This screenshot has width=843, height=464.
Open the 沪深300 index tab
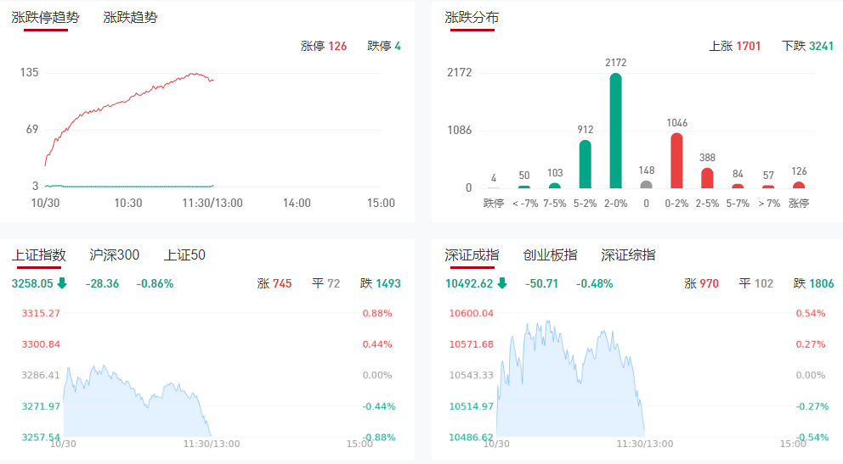coord(115,254)
